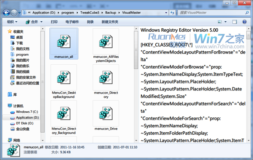Click the 合并 merge toolbar button
This screenshot has width=253, height=160.
32,22
